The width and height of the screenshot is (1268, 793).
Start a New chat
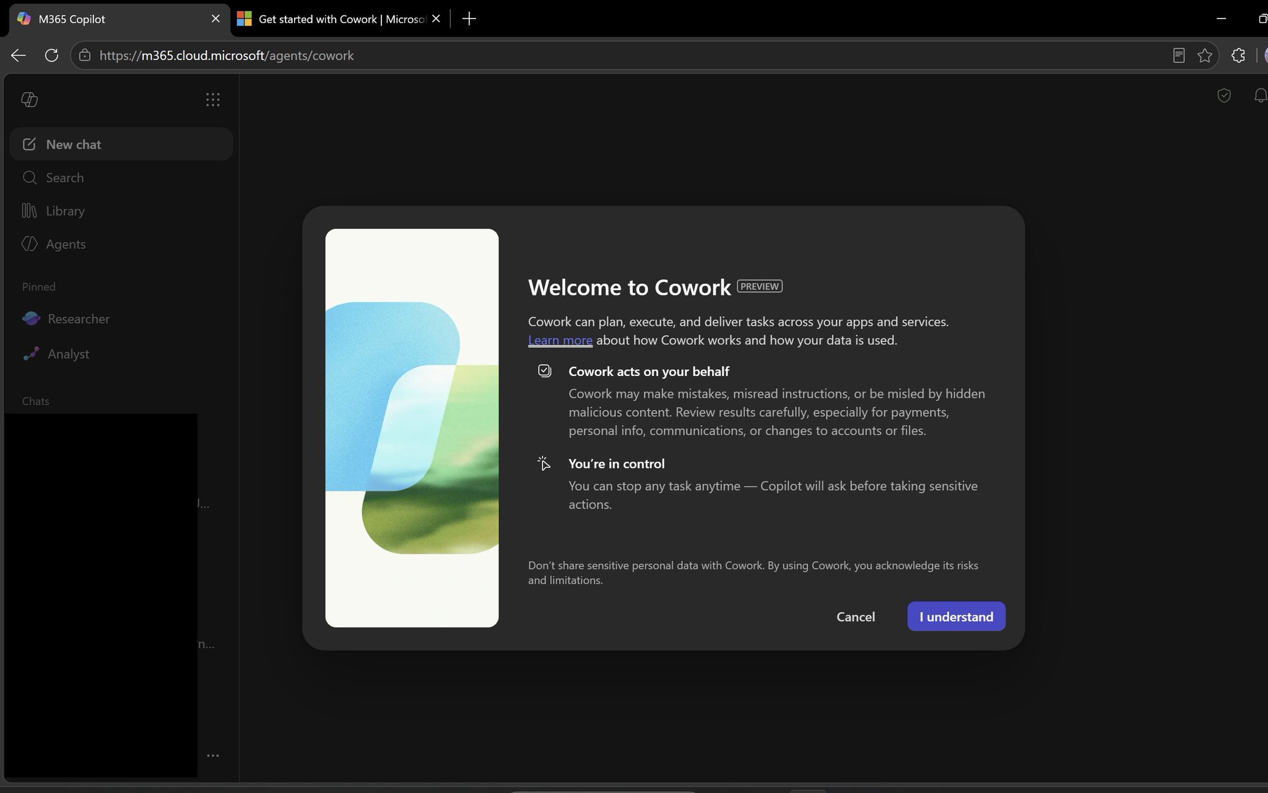(121, 144)
